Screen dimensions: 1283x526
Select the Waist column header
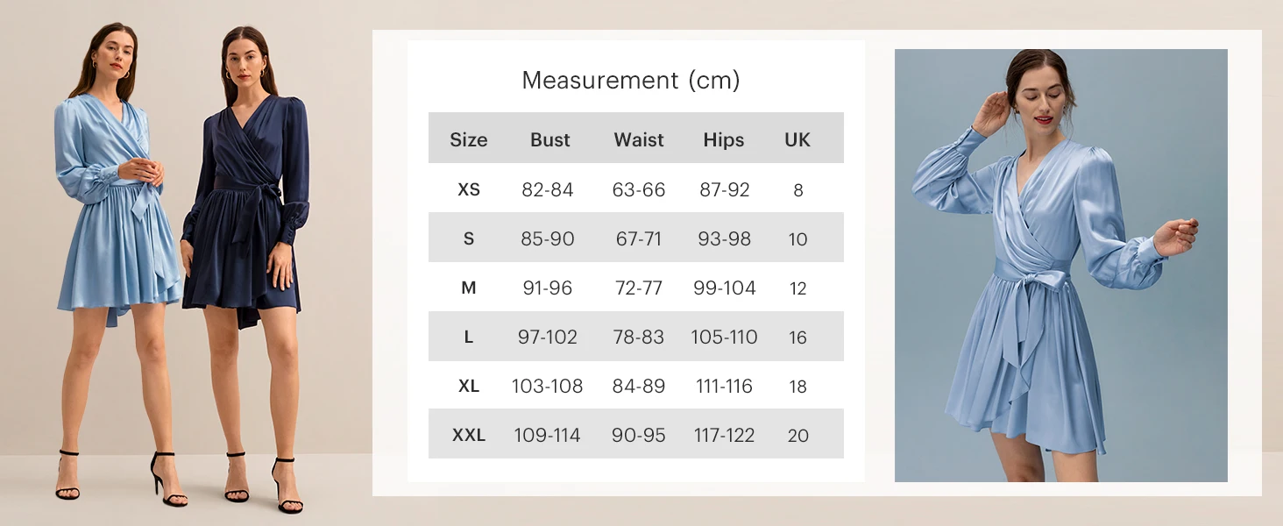(638, 139)
